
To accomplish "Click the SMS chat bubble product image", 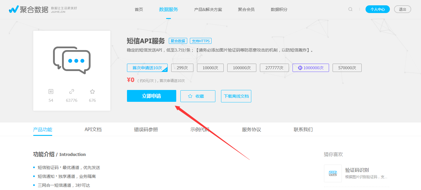I will coord(72,60).
